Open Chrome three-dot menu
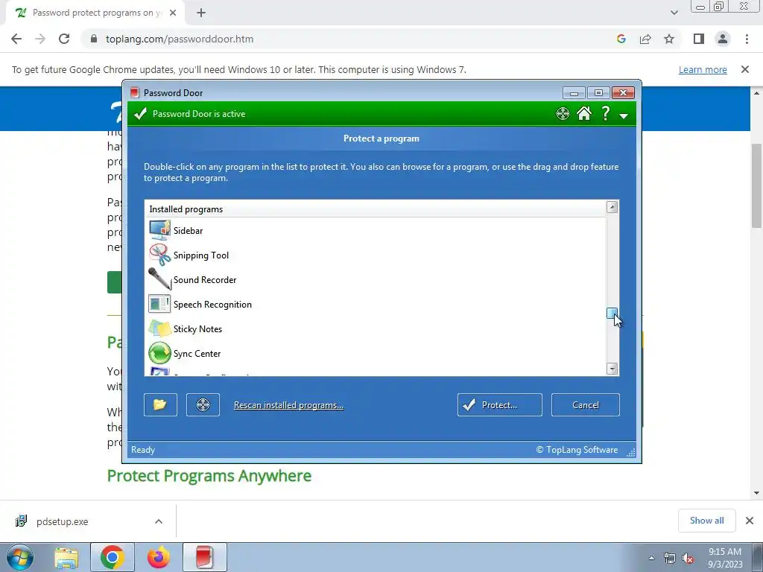763x572 pixels. point(747,39)
